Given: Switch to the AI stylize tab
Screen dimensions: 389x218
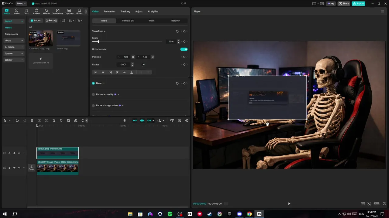Looking at the screenshot, I should coord(153,12).
